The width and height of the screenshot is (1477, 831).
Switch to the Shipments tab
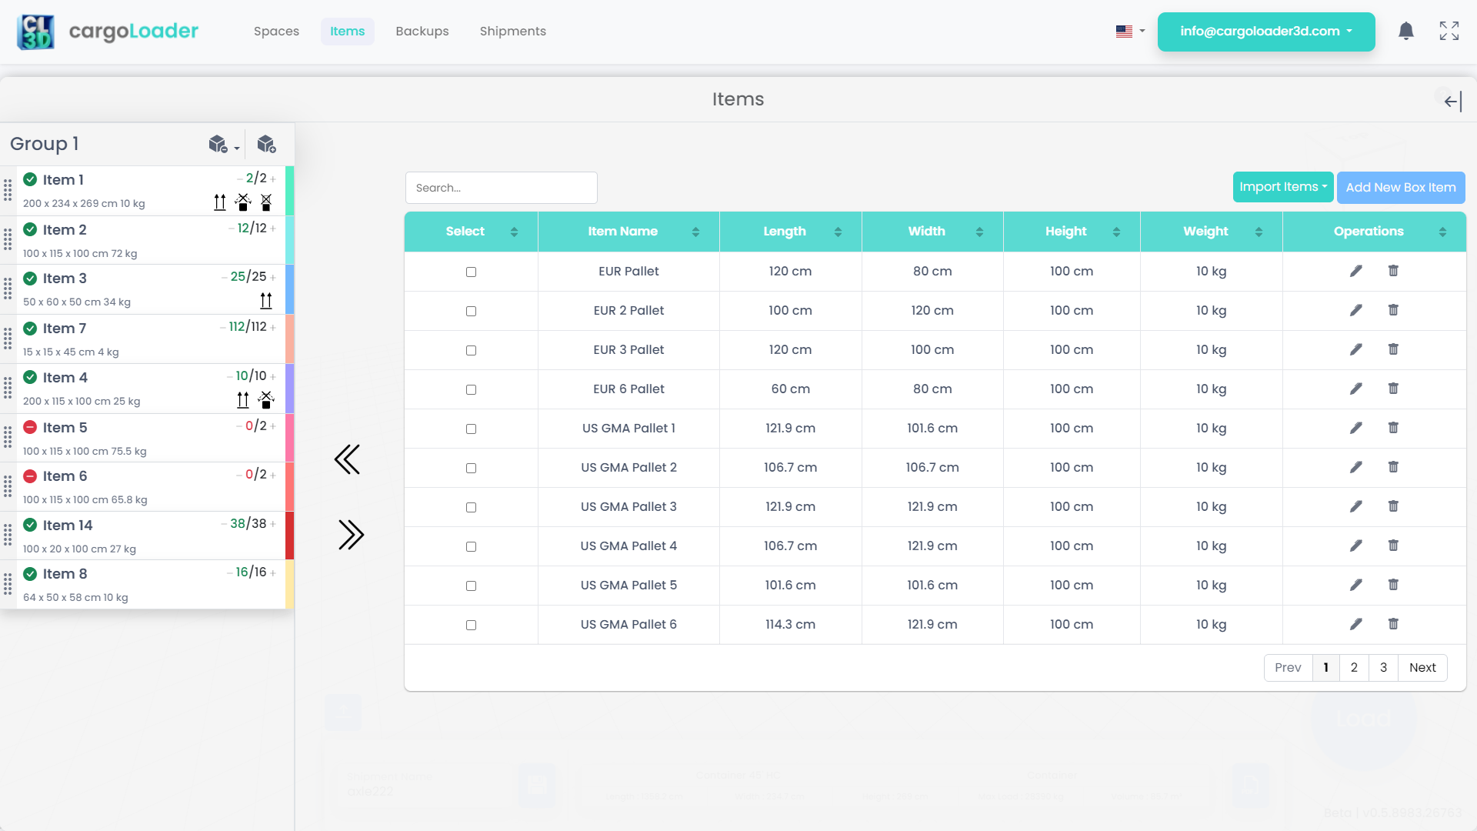(x=512, y=32)
